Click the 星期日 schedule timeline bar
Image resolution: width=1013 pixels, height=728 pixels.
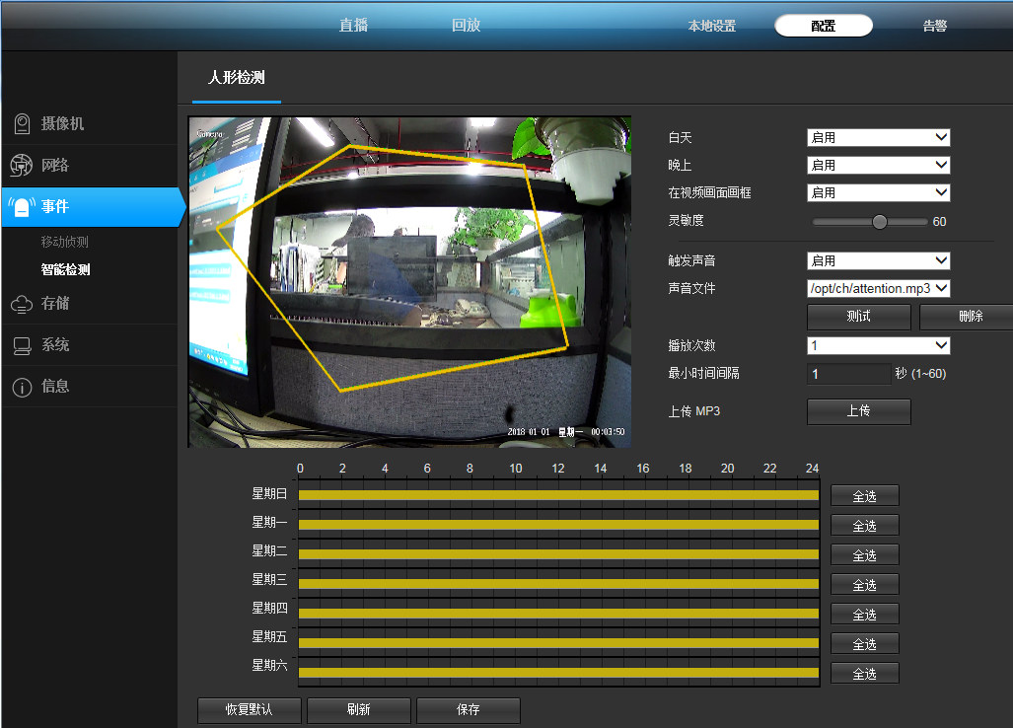coord(558,495)
